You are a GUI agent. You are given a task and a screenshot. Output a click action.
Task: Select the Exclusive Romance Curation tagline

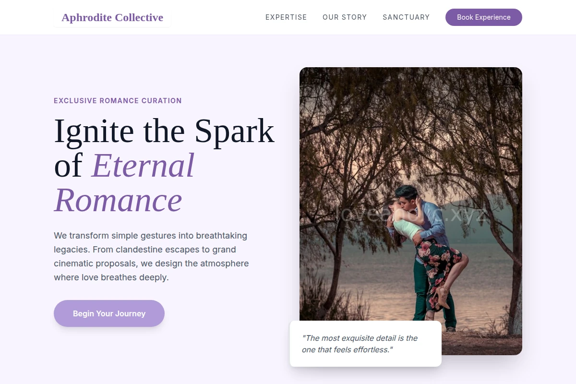[118, 101]
